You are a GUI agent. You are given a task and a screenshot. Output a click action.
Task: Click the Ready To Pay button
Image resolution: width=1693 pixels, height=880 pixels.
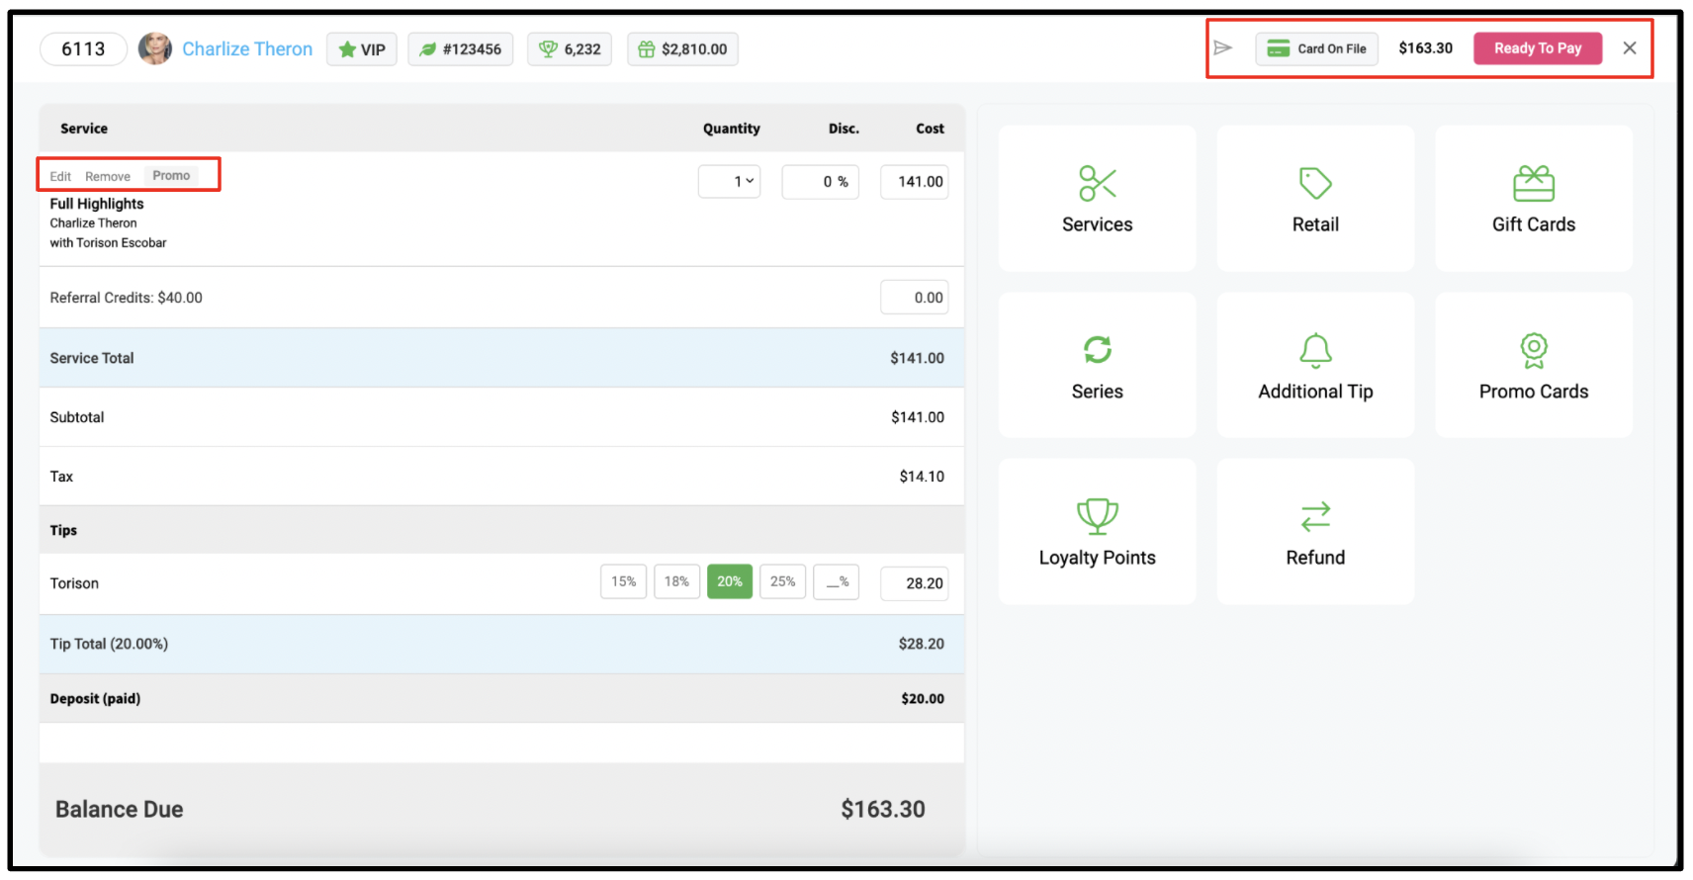point(1538,48)
